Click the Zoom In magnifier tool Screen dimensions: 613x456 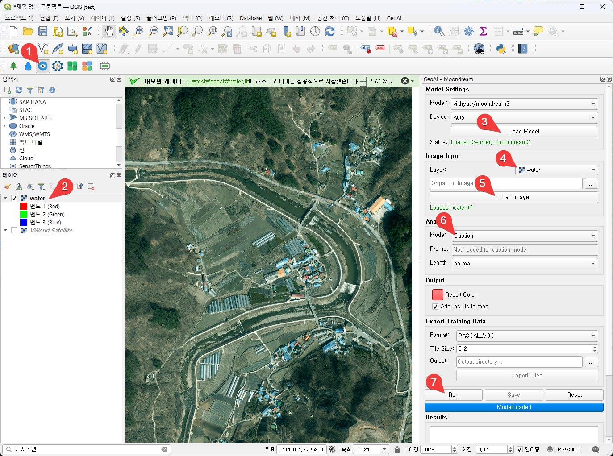138,31
